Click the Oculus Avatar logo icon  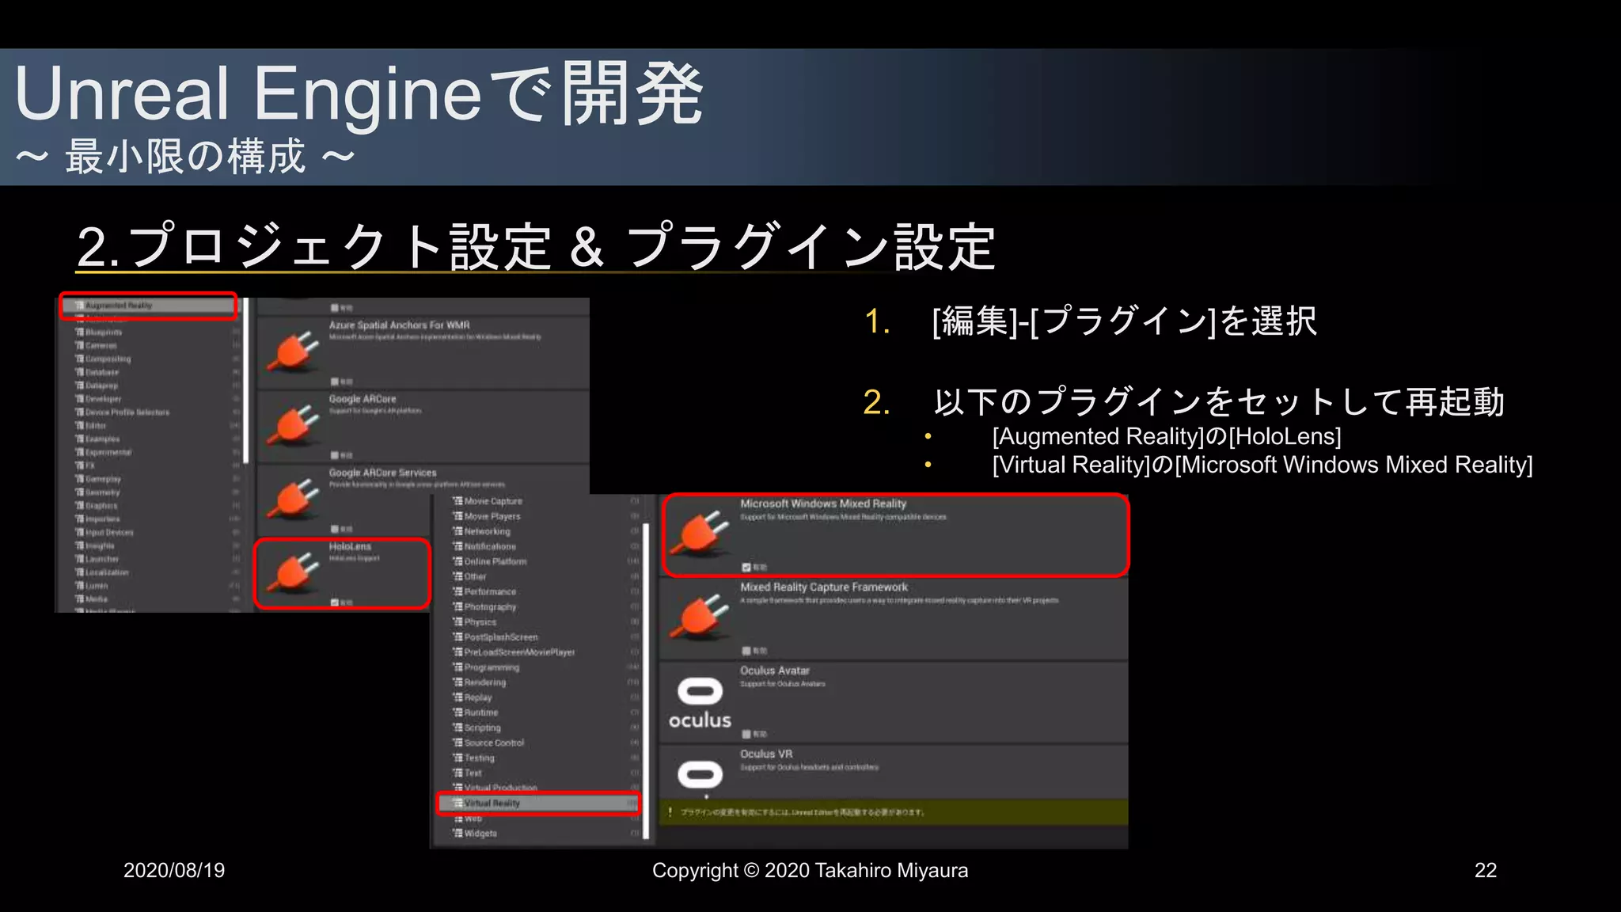click(x=700, y=702)
